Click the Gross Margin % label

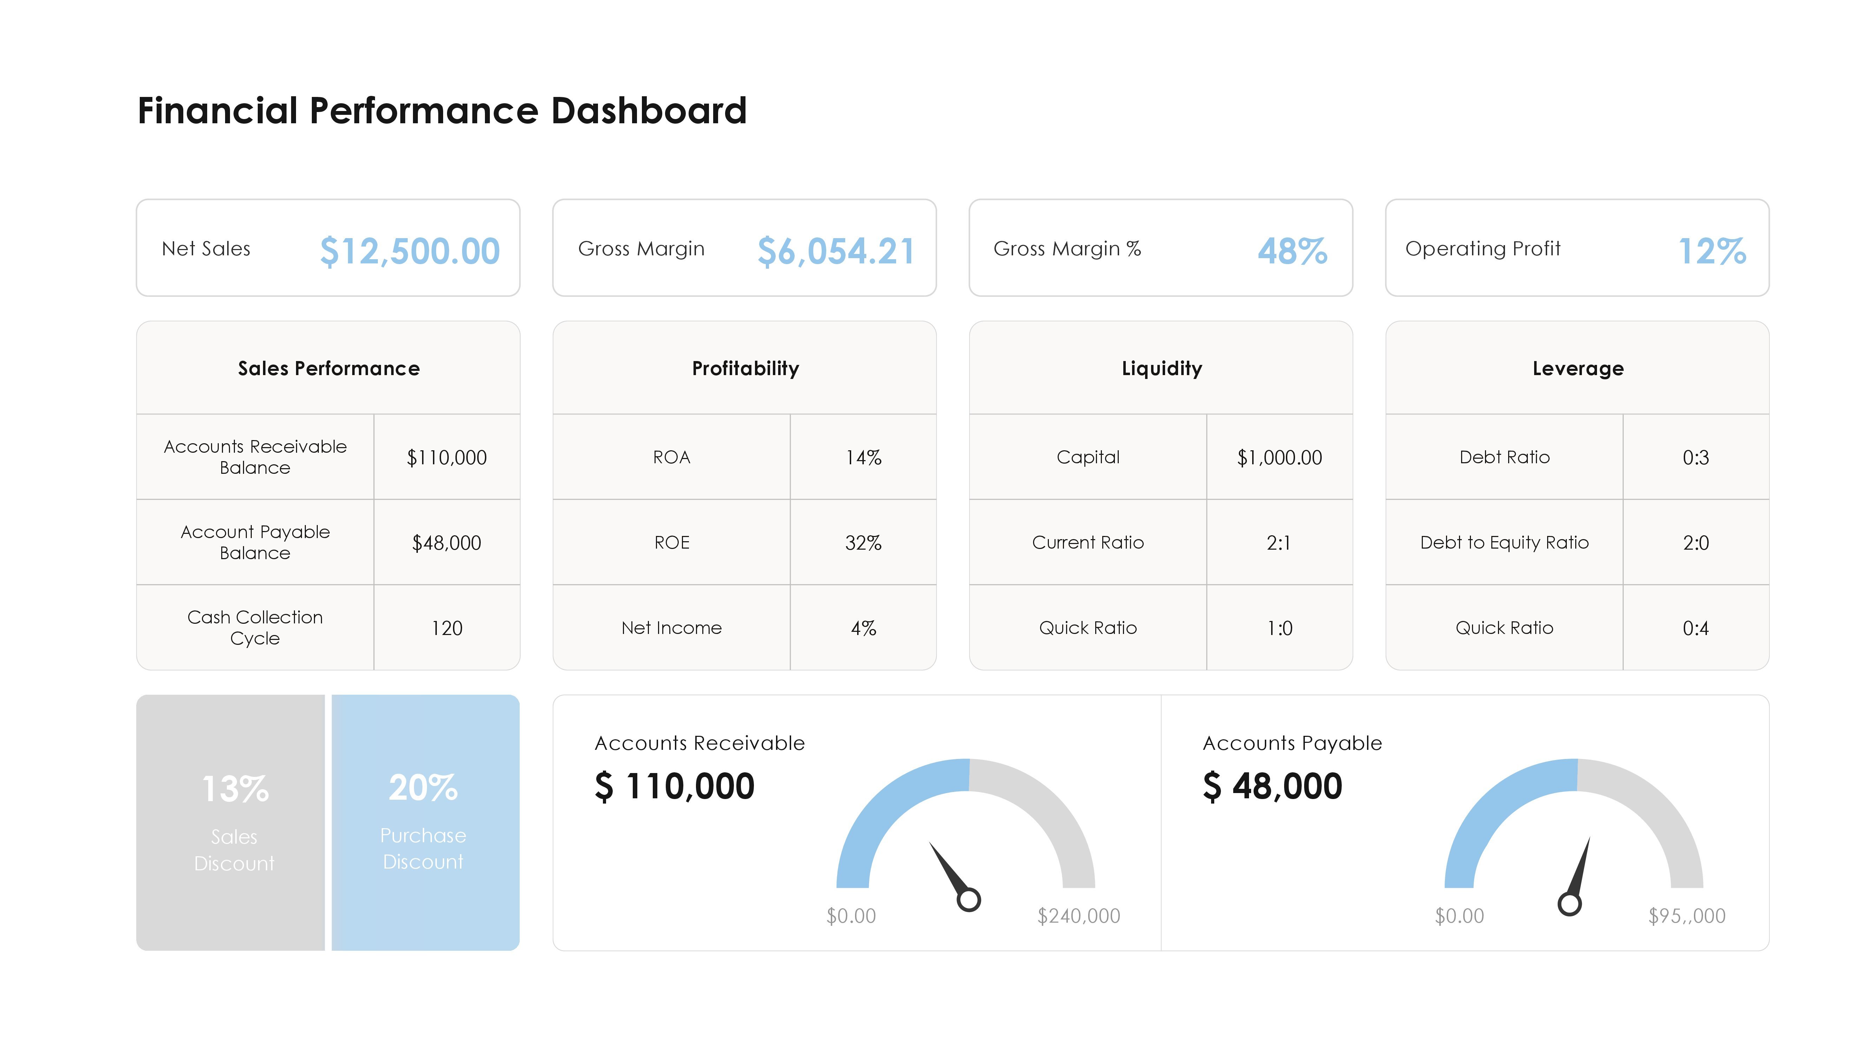click(1067, 249)
